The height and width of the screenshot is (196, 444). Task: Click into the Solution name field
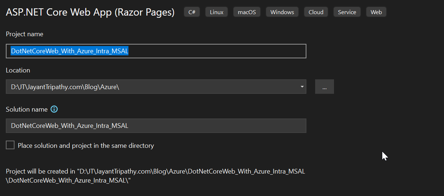pyautogui.click(x=156, y=126)
